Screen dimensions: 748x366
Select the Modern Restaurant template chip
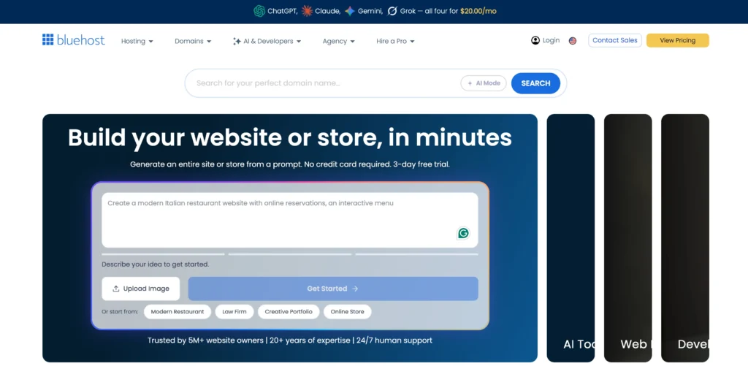pos(178,312)
